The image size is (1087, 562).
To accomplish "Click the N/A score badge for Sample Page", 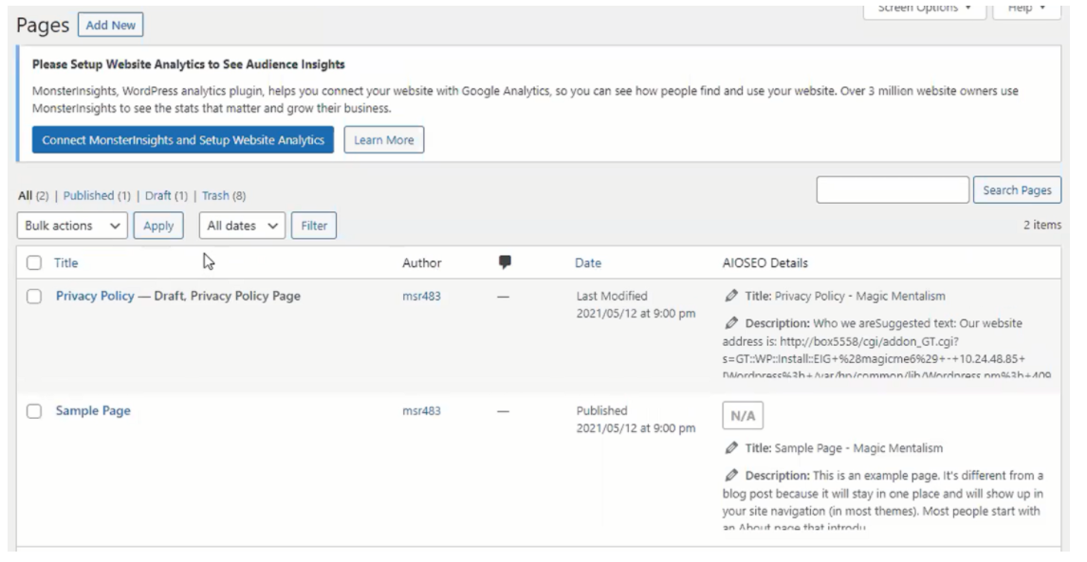I will coord(743,416).
